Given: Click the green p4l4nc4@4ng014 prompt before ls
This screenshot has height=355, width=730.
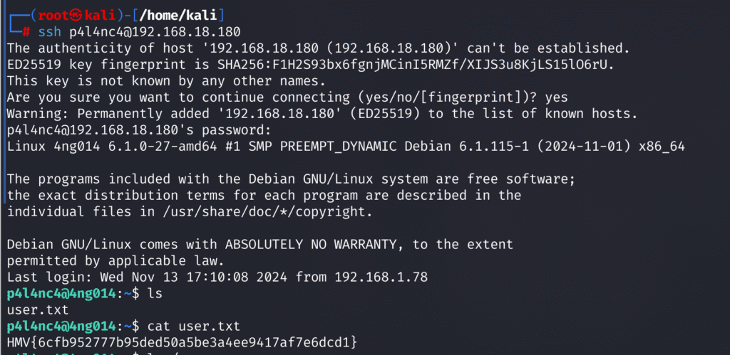Looking at the screenshot, I should click(61, 294).
